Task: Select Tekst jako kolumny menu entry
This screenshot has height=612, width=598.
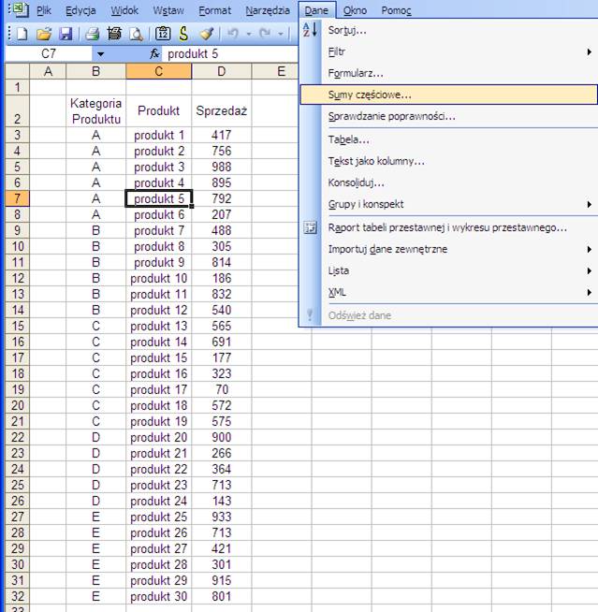Action: point(375,161)
